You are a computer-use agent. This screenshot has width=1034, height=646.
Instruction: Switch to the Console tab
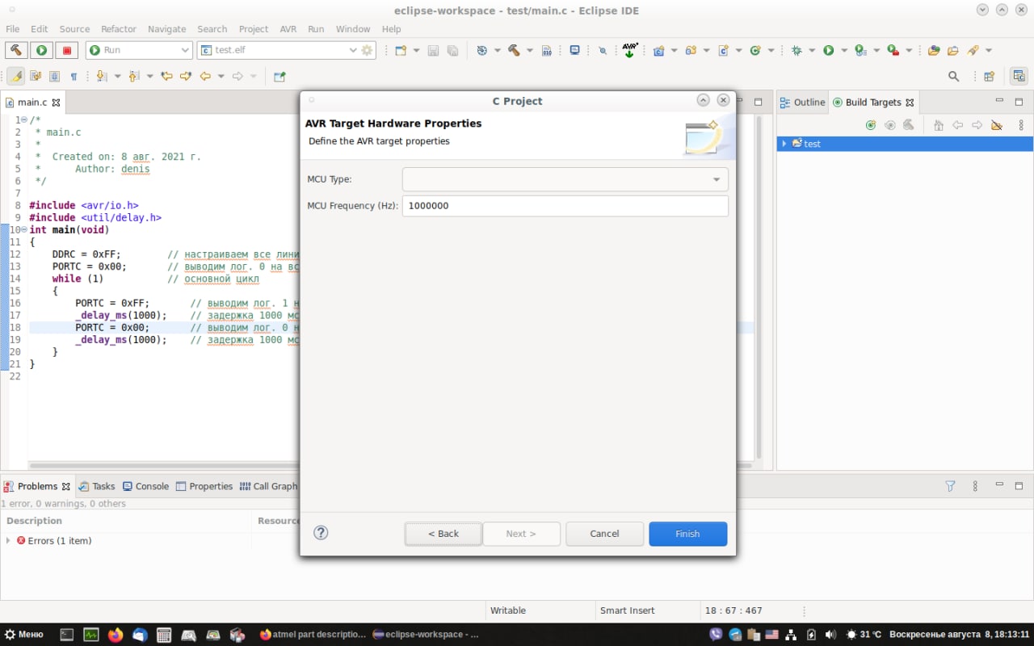(145, 486)
